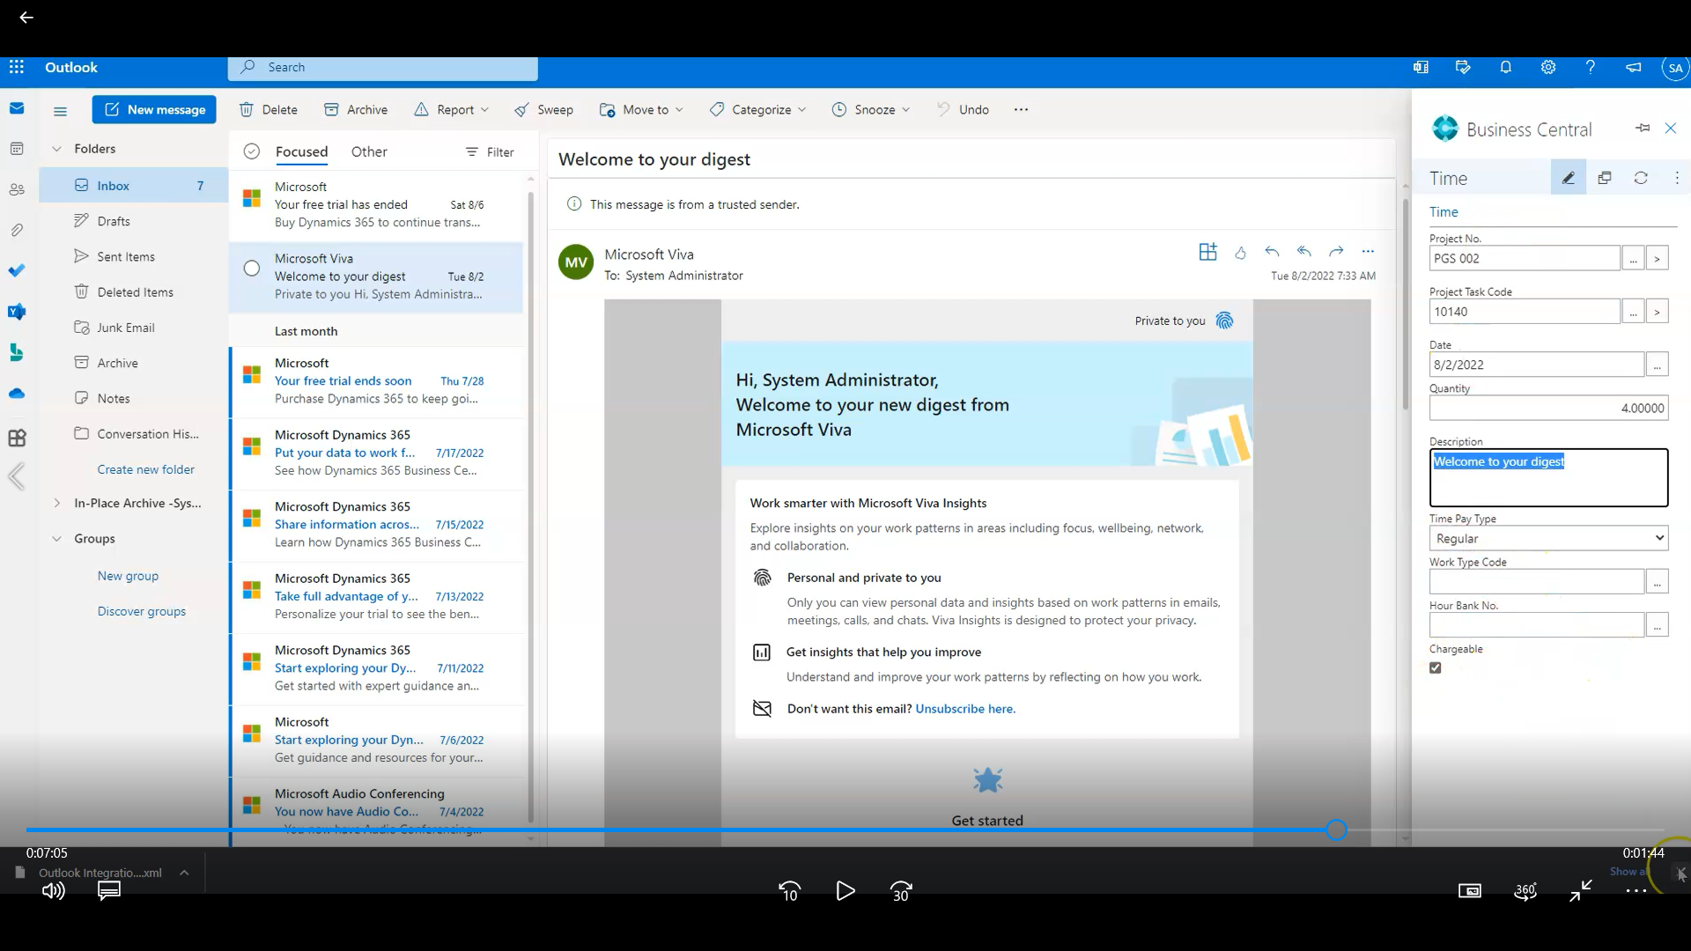This screenshot has height=951, width=1691.
Task: Collapse the Groups section
Action: pyautogui.click(x=57, y=539)
